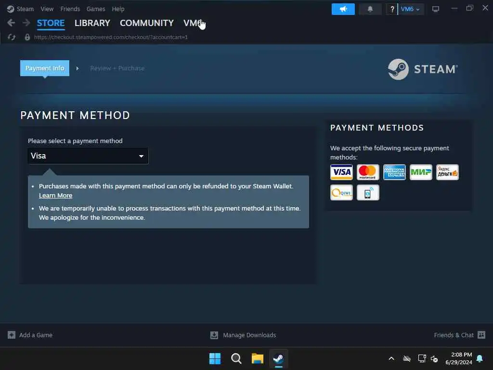This screenshot has width=493, height=370.
Task: Open the Games menu
Action: [96, 9]
